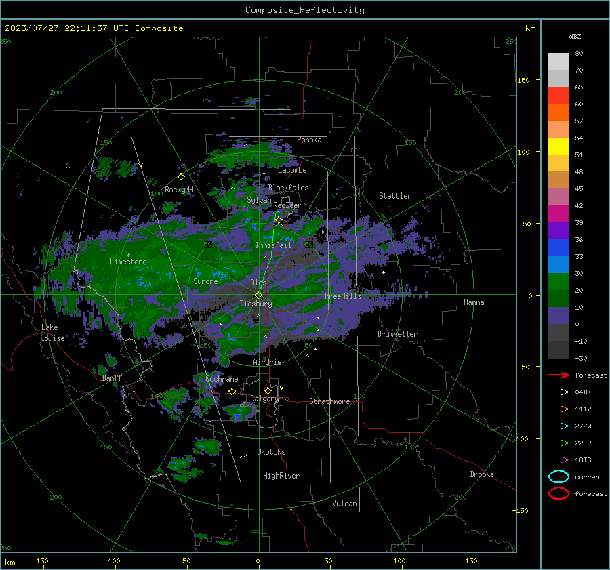Screen dimensions: 610x570
Task: Click the Okotoks city label
Action: 271,452
